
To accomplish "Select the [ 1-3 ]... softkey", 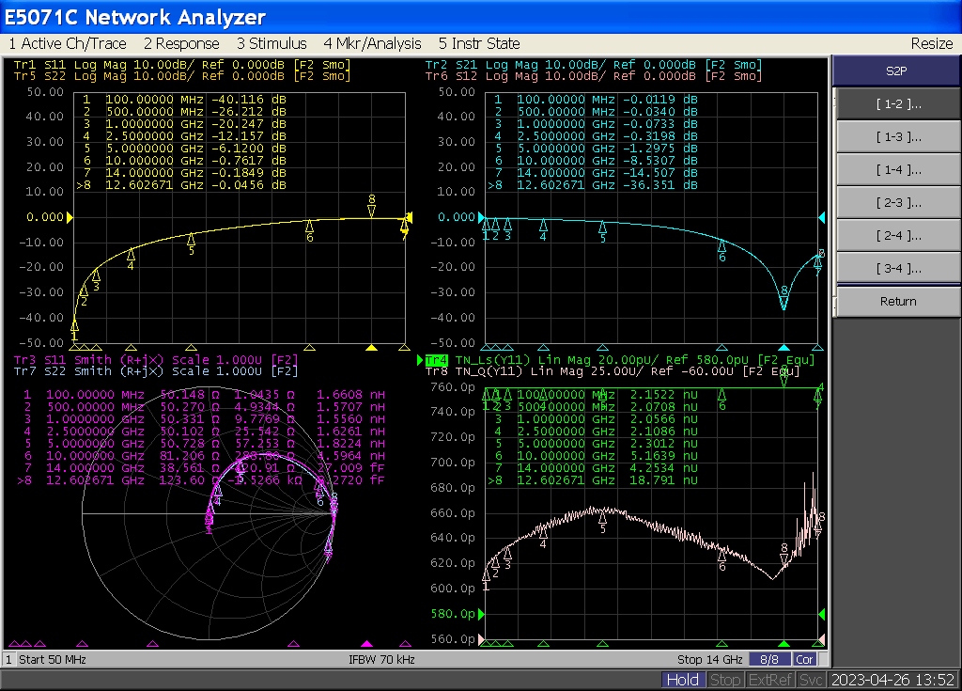I will tap(898, 137).
